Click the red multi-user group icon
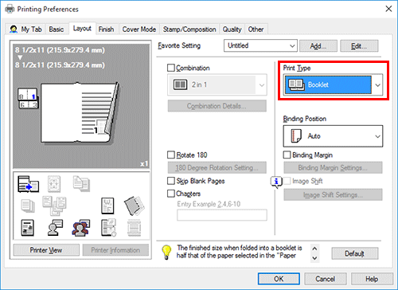 point(81,228)
